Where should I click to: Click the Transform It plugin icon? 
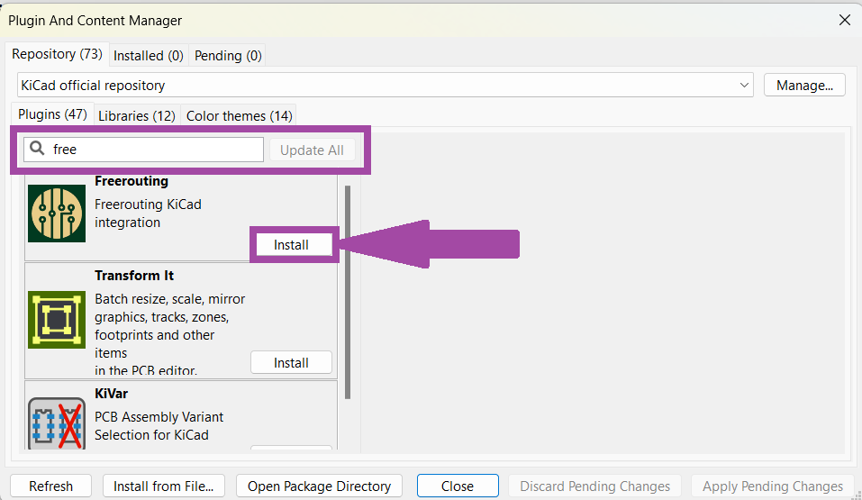(x=57, y=320)
